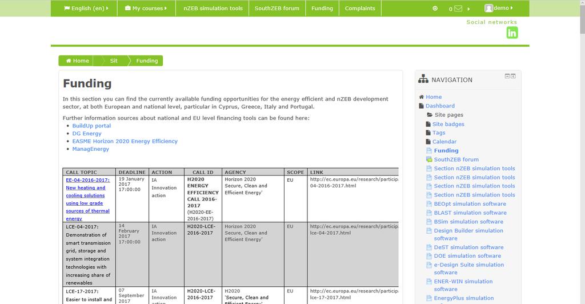Expand the My courses dropdown menu

click(146, 8)
